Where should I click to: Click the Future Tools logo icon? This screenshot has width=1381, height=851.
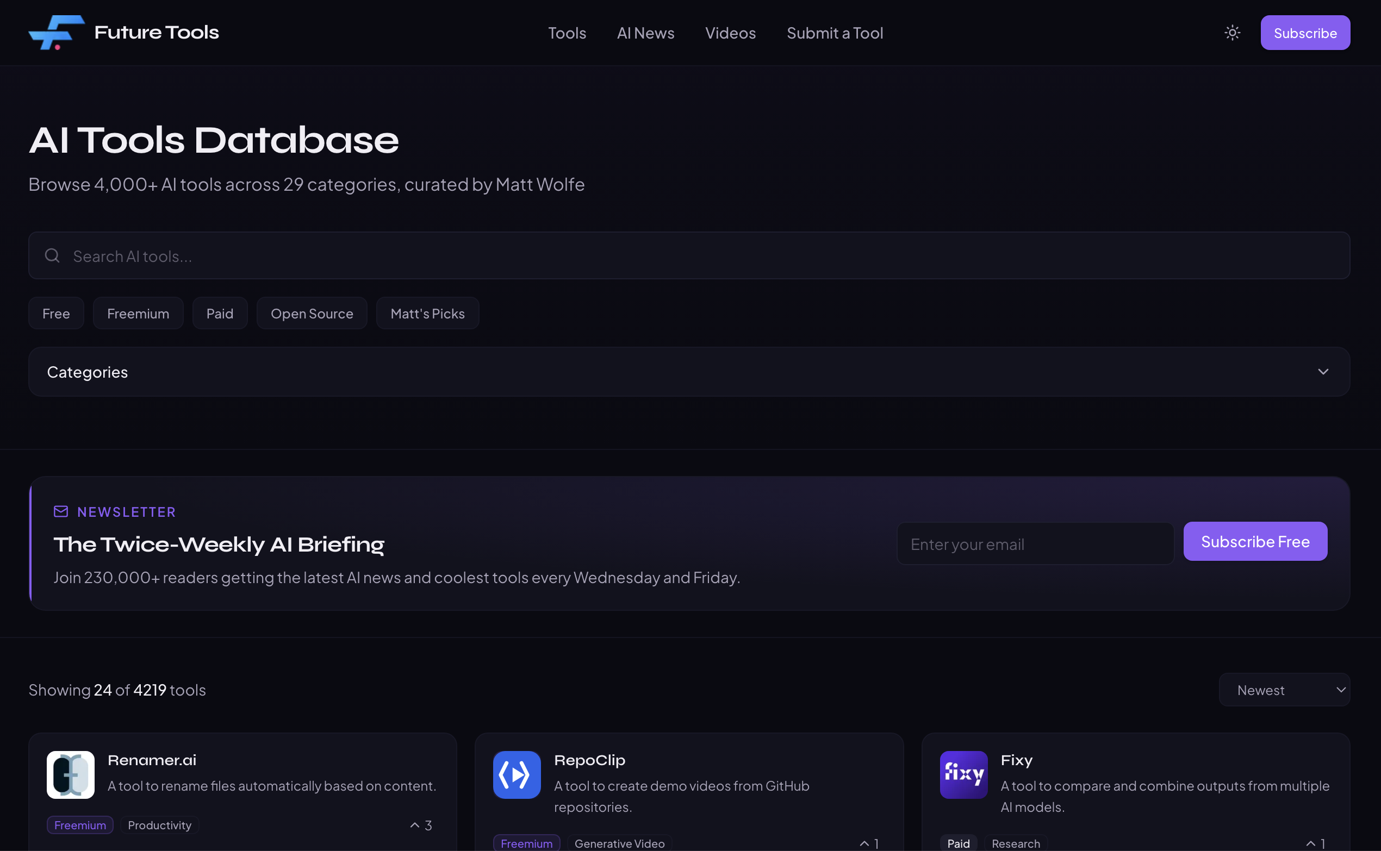tap(57, 33)
